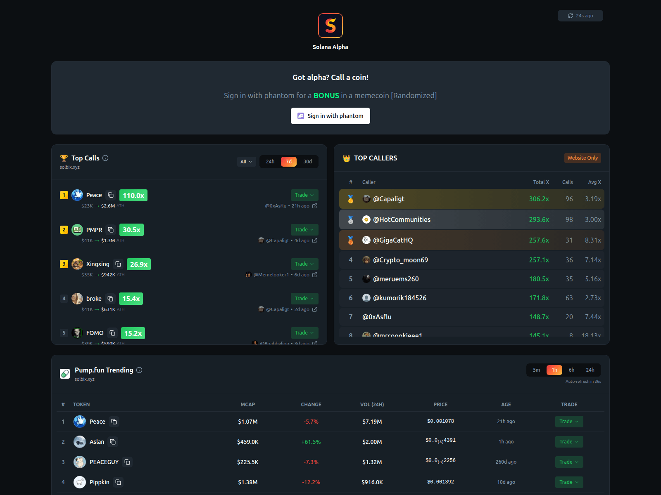
Task: Switch trending timeframe to 24h
Action: (x=590, y=370)
